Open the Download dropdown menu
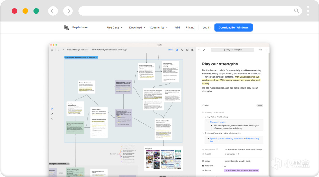 (x=137, y=27)
